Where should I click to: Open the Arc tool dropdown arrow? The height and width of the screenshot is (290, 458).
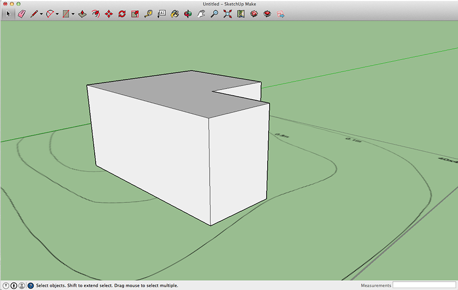57,14
